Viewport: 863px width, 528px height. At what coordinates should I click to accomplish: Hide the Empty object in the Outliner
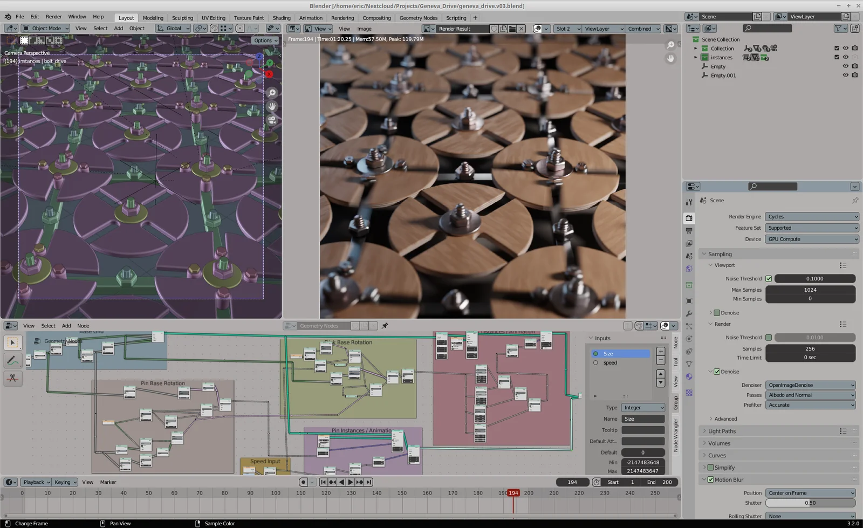pyautogui.click(x=845, y=66)
